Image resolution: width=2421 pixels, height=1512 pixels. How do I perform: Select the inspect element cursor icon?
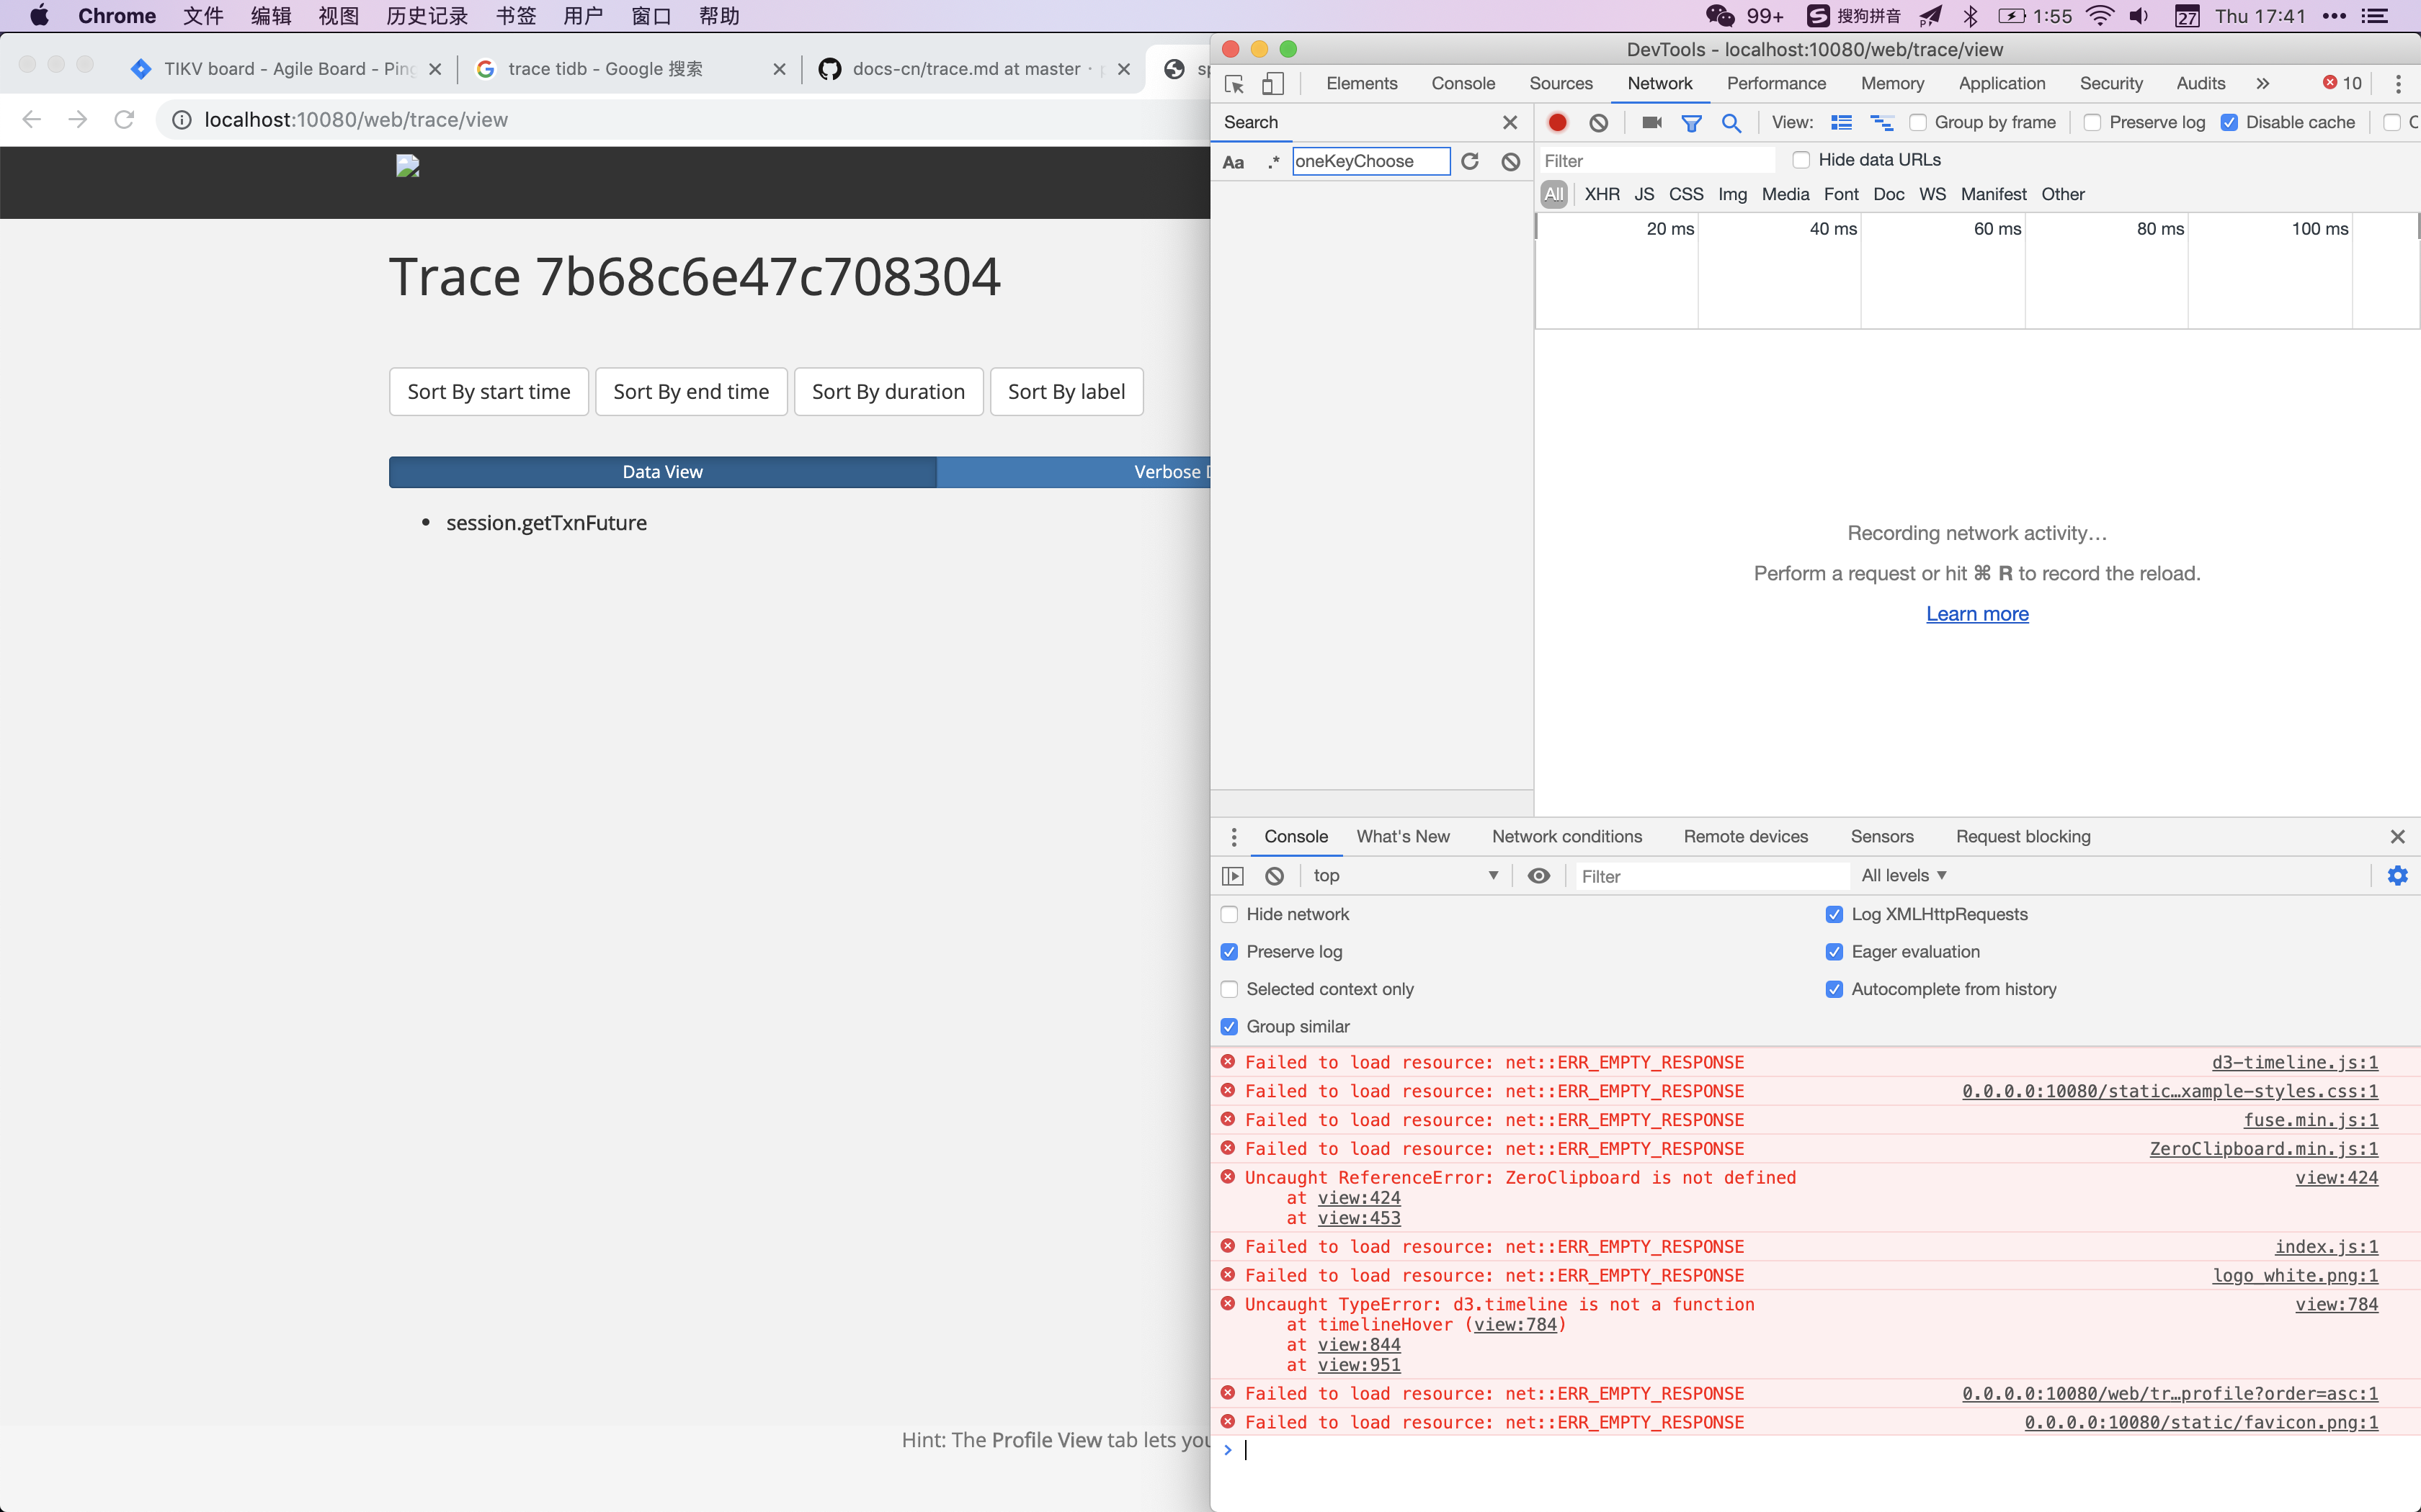(x=1234, y=84)
